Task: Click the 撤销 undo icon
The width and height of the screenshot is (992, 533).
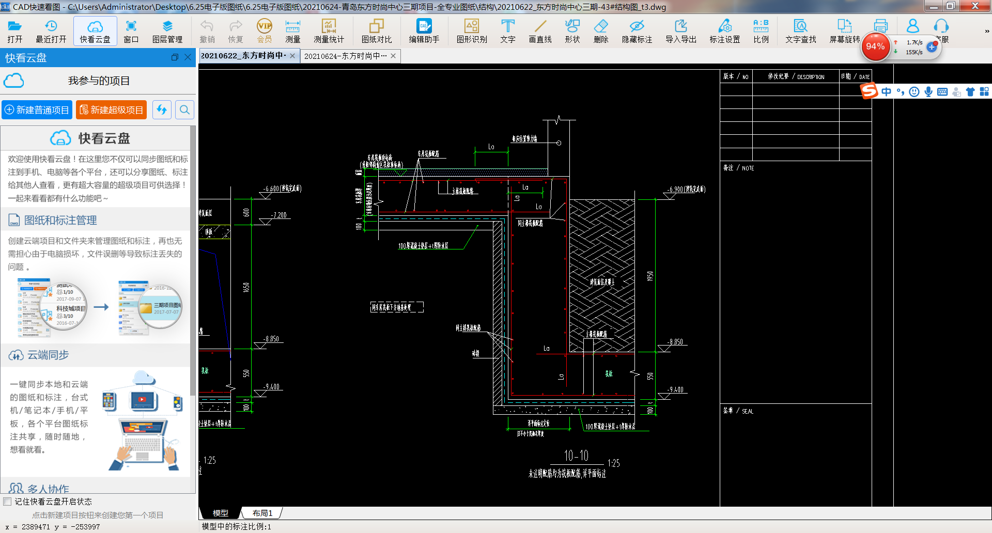Action: [x=207, y=31]
